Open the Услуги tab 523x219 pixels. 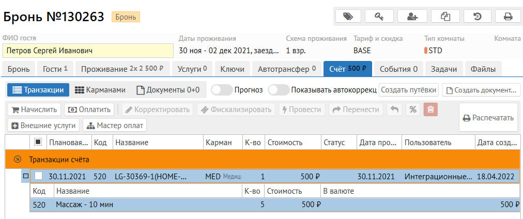192,69
